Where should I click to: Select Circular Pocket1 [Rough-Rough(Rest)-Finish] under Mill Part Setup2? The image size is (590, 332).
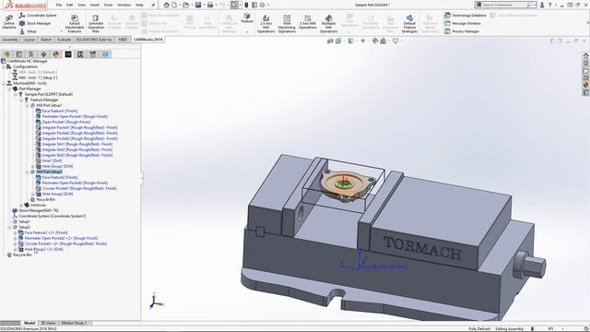(x=79, y=188)
